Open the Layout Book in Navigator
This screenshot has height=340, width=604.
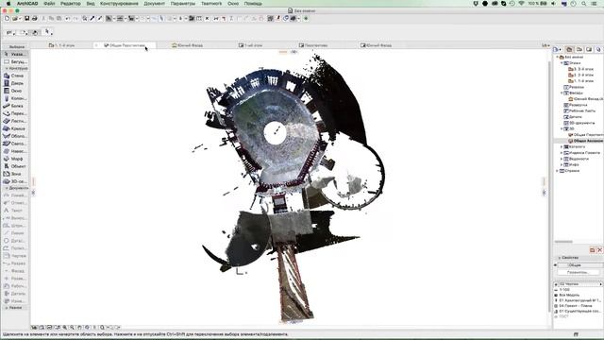tap(589, 49)
